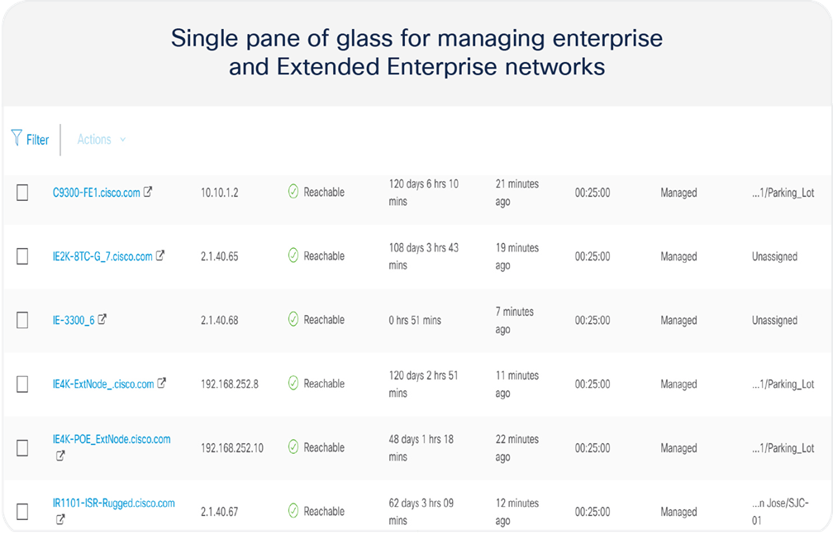833x549 pixels.
Task: Tick the checkbox for C9300-FE1.cisco.com
Action: [22, 193]
